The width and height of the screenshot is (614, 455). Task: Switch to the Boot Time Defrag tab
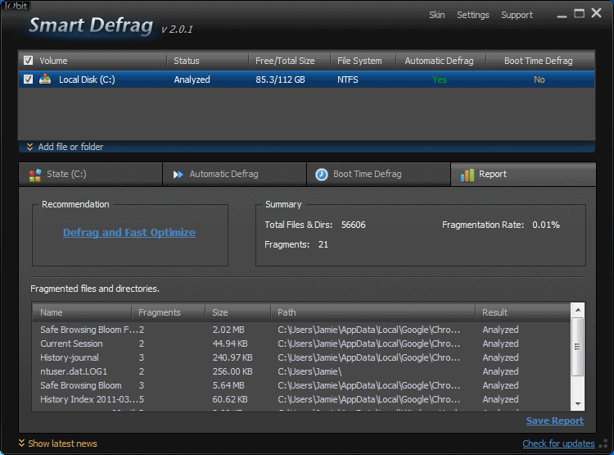point(378,174)
